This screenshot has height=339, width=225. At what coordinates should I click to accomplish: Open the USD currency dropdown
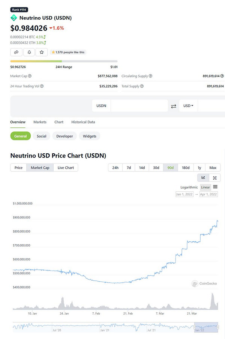188,106
